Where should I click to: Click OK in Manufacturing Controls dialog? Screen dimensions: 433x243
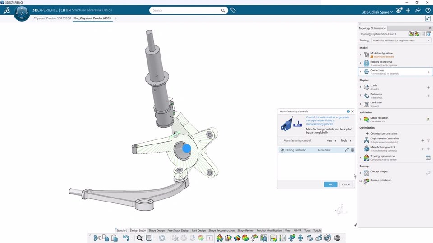tap(331, 184)
